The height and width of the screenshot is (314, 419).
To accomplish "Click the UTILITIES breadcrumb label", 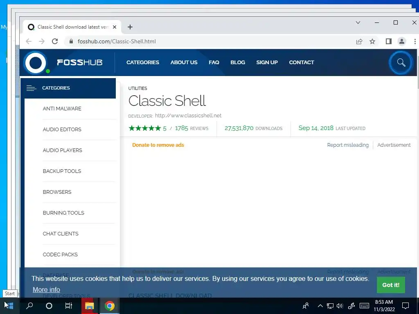I will (x=137, y=88).
